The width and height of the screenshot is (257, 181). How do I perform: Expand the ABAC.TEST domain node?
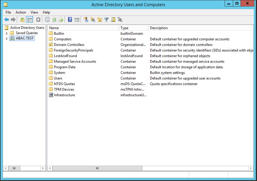[x=7, y=39]
